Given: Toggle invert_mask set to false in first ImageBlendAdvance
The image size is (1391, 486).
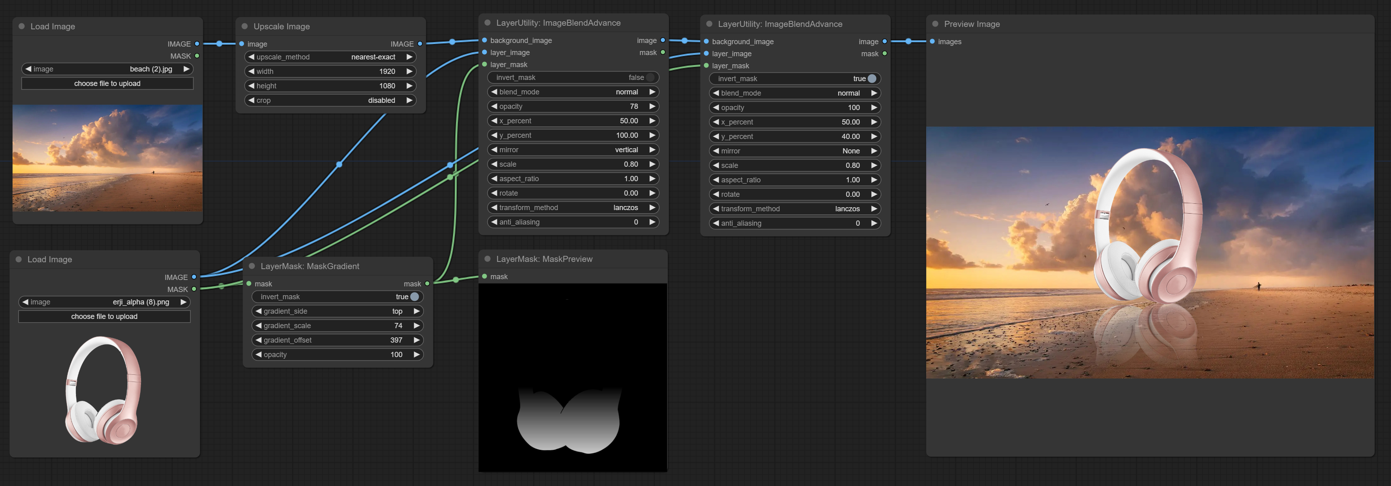Looking at the screenshot, I should (x=650, y=78).
